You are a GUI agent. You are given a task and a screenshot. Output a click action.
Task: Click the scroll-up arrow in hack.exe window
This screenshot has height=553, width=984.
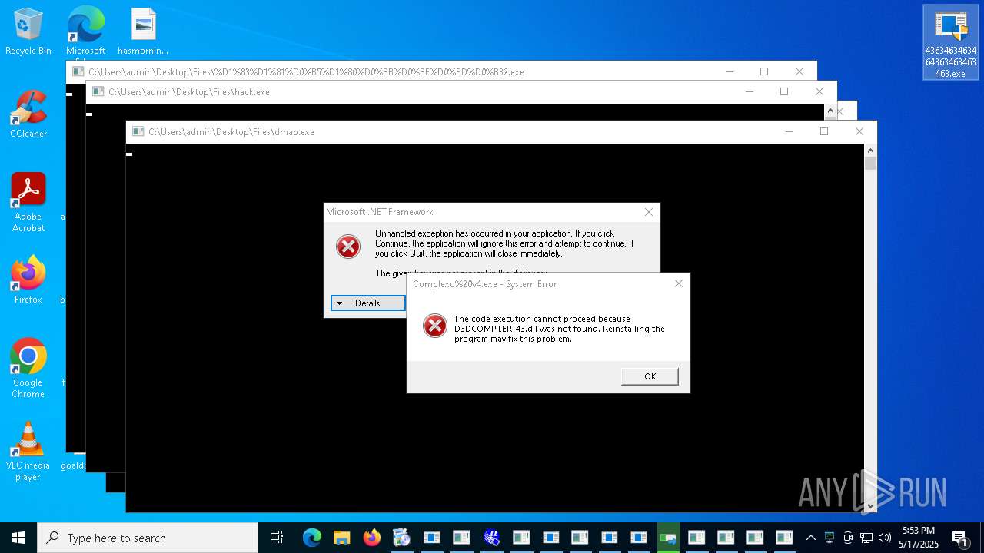(x=830, y=111)
